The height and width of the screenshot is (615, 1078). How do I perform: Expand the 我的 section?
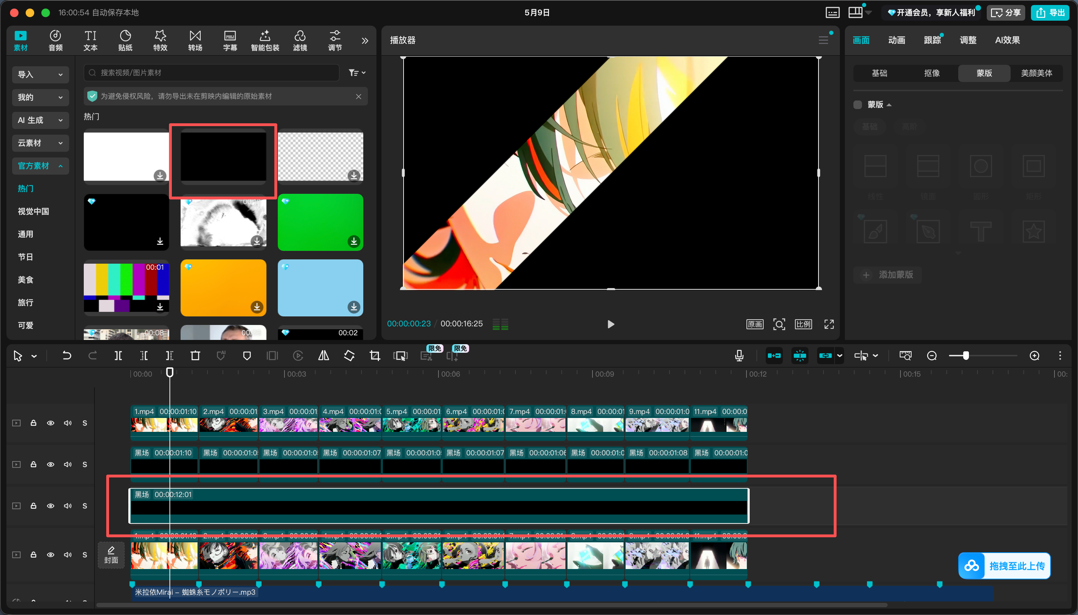click(41, 97)
